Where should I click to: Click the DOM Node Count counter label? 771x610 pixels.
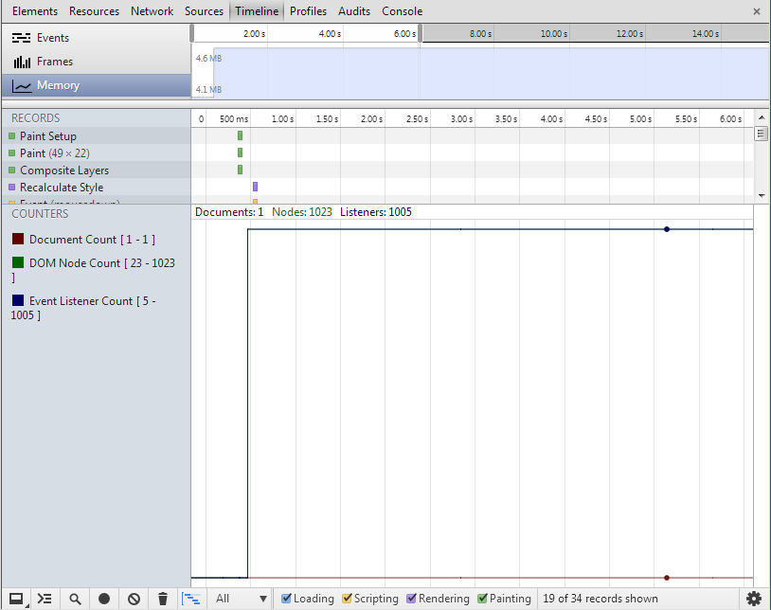94,270
